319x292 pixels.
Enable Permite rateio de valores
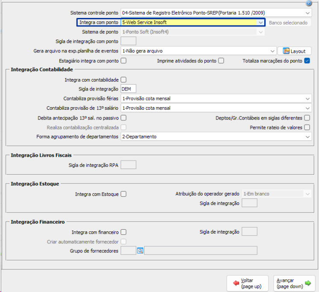pyautogui.click(x=307, y=127)
